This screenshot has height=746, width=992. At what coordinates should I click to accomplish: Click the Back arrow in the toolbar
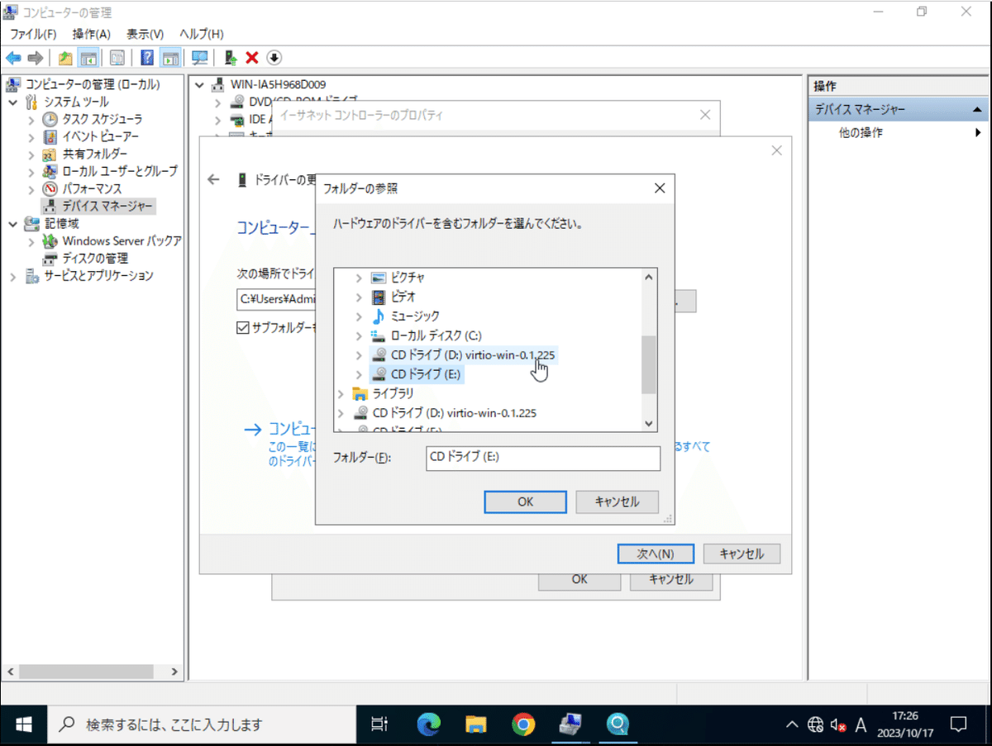click(13, 58)
